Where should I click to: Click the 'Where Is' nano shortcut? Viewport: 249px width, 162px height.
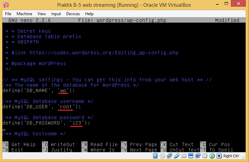click(x=98, y=150)
